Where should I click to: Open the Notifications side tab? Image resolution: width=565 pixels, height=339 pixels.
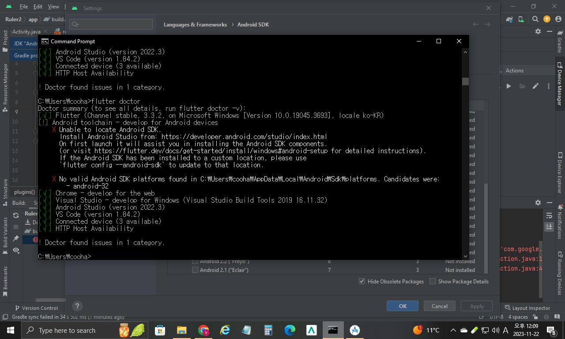coord(560,222)
